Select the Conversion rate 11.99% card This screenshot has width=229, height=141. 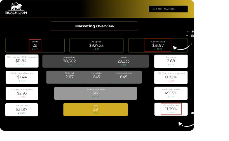click(x=171, y=109)
